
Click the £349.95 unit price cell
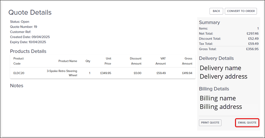[105, 73]
